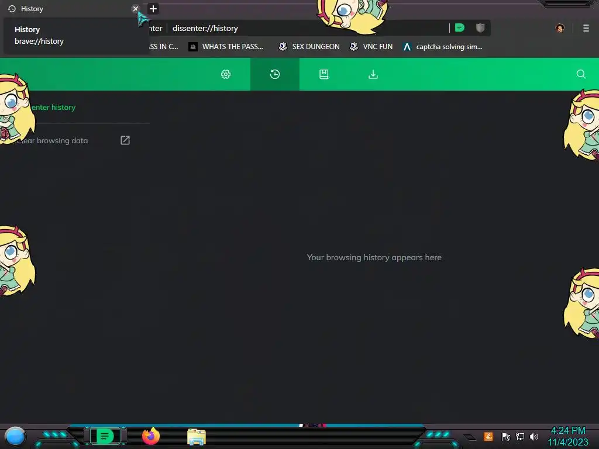599x449 pixels.
Task: Click the green Dissenter comment icon
Action: 460,28
